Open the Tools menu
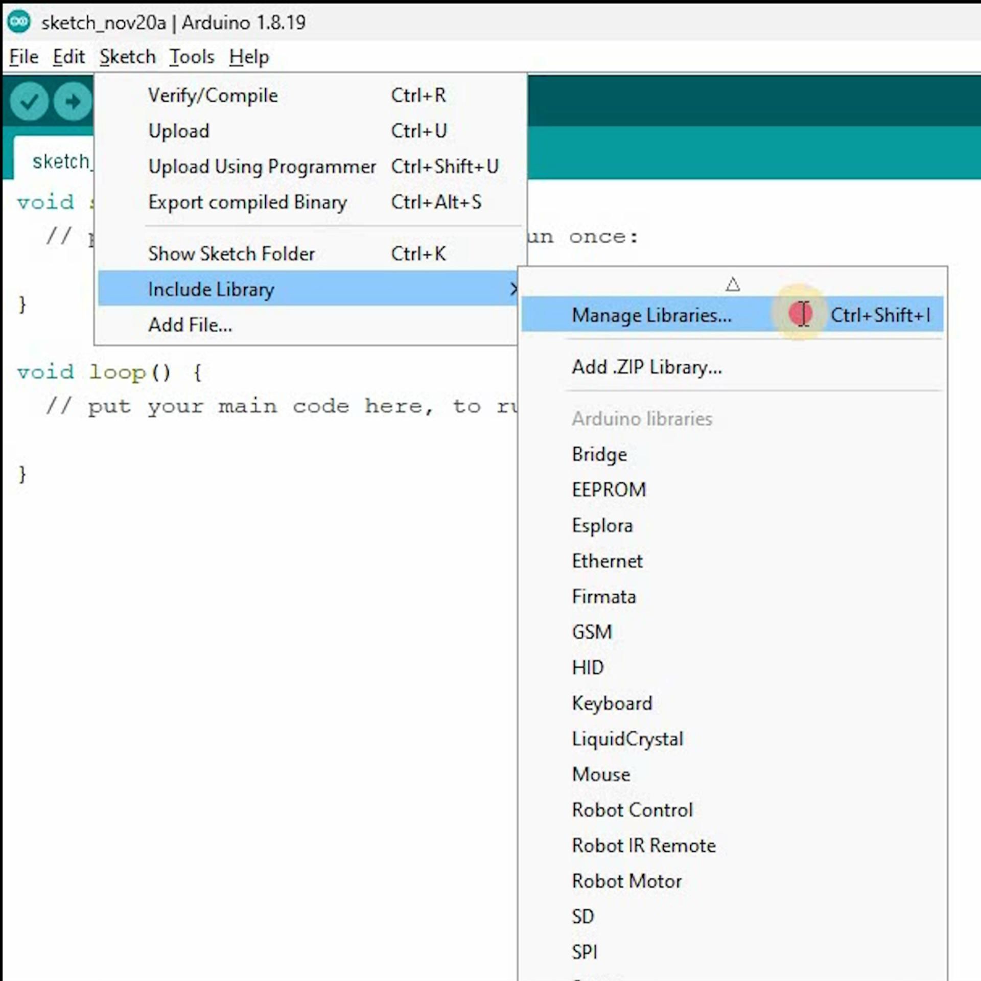This screenshot has width=981, height=981. coord(192,57)
